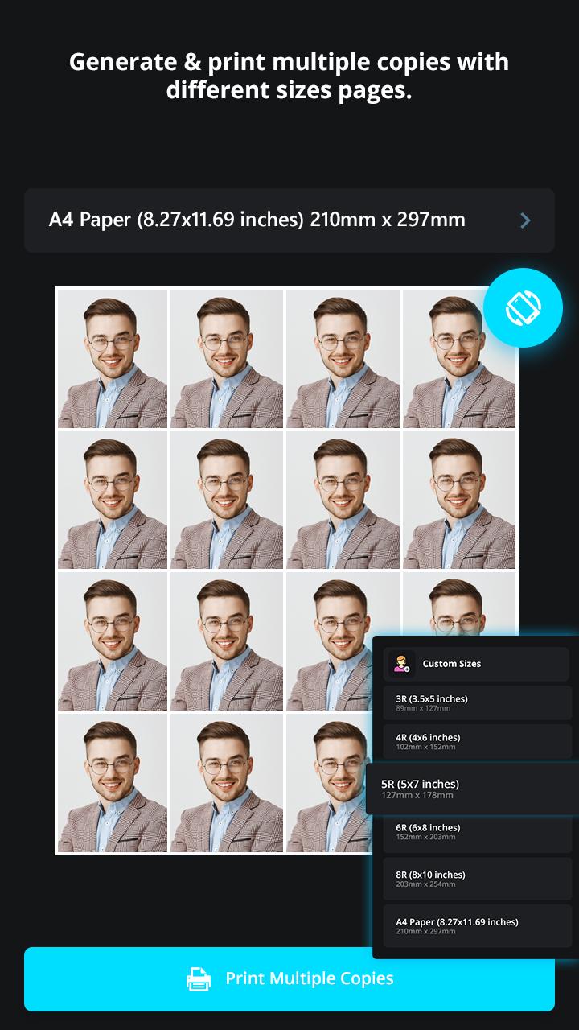Image resolution: width=579 pixels, height=1030 pixels.
Task: Select A4 Paper option in size list
Action: 477,926
